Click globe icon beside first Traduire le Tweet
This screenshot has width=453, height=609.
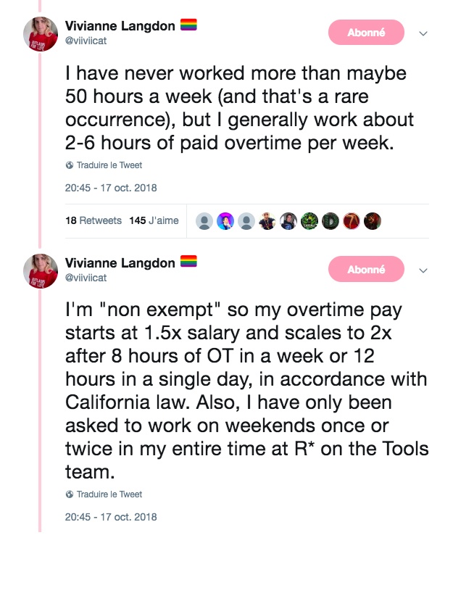click(x=70, y=165)
